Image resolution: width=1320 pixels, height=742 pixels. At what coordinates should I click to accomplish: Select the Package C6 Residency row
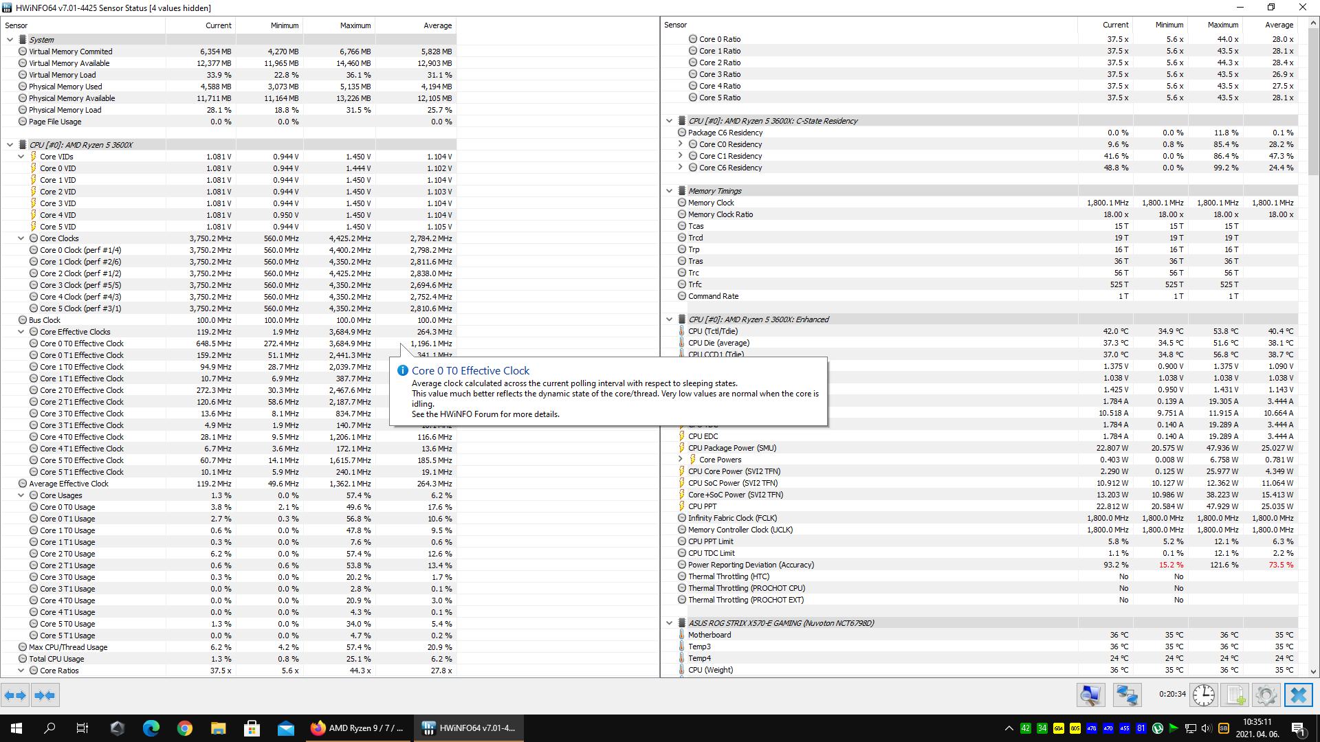[x=980, y=133]
